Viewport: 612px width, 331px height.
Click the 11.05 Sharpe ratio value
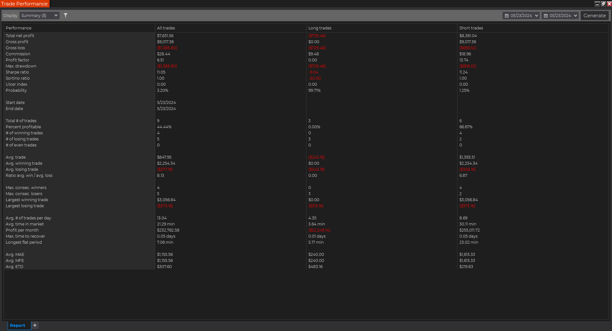coord(161,72)
